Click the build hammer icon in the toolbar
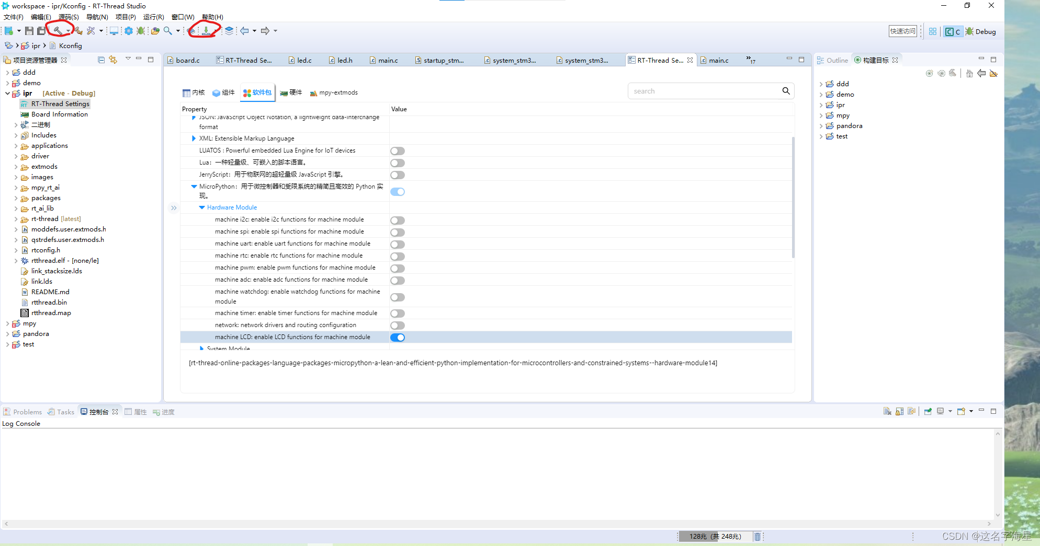 click(58, 31)
